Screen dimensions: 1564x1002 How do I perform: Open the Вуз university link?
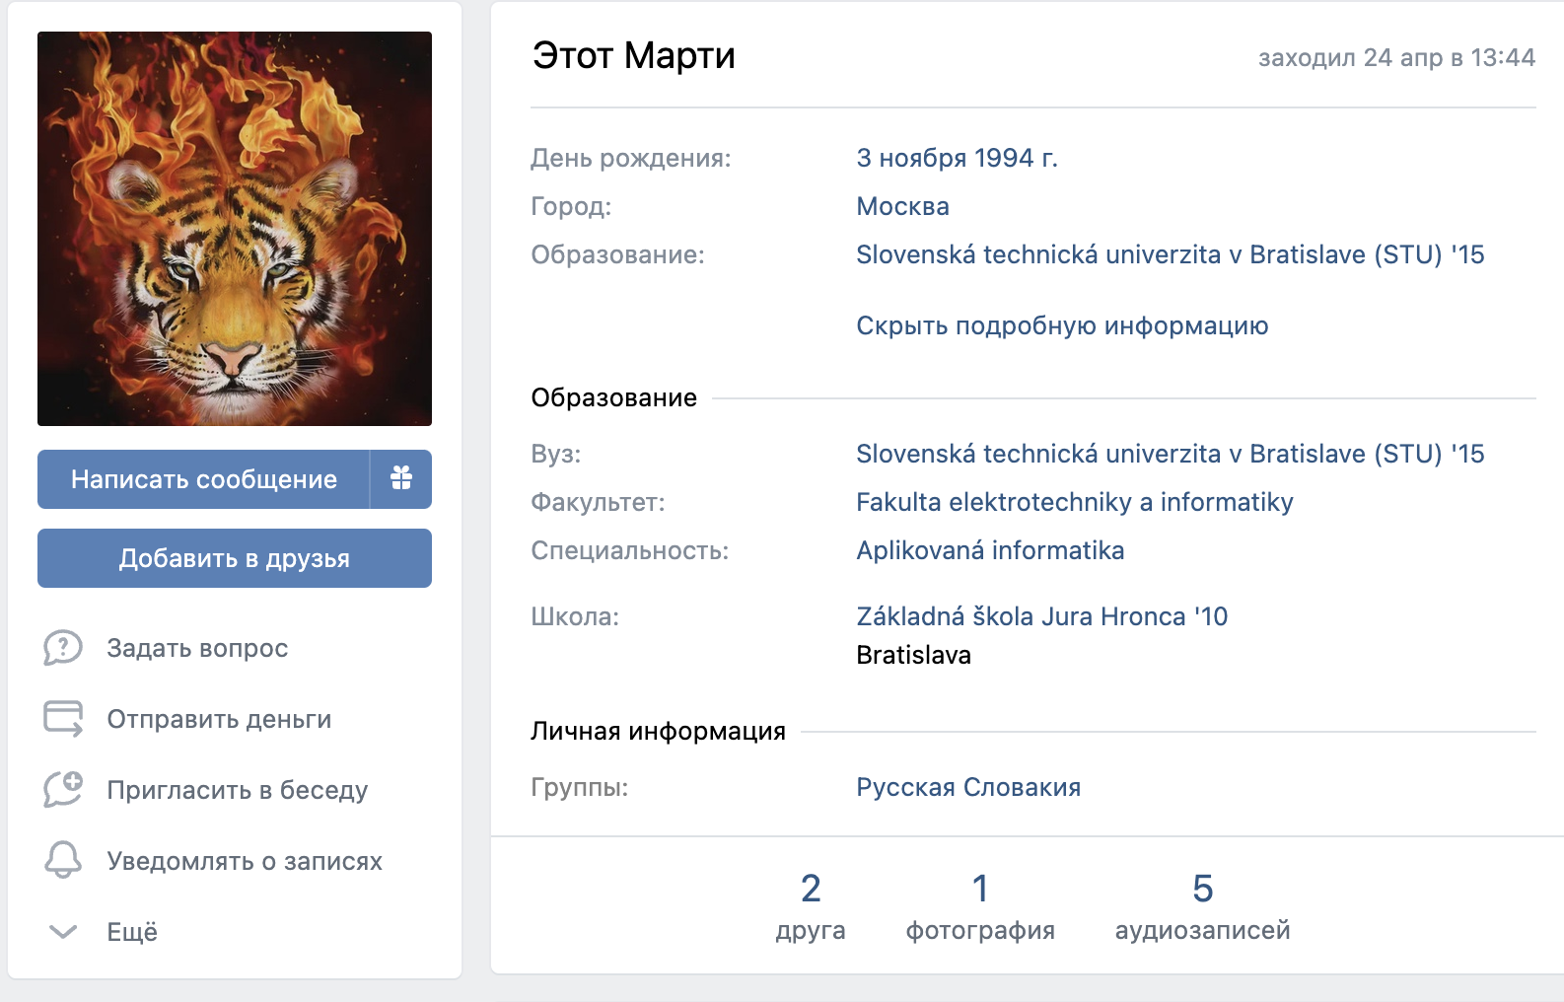[x=1171, y=454]
